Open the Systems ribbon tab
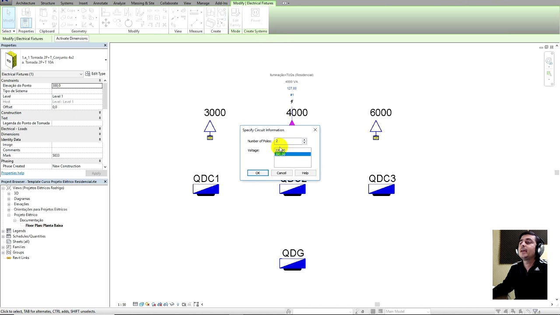 pyautogui.click(x=67, y=3)
